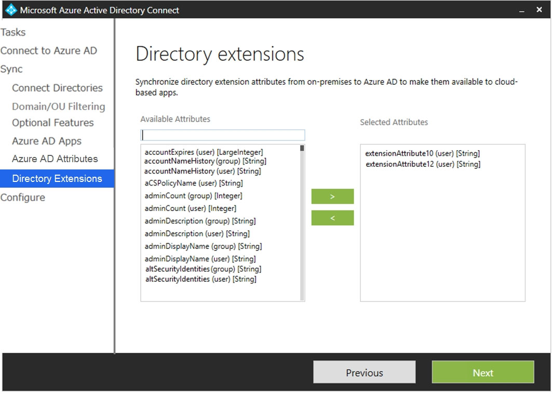The image size is (553, 394).
Task: Open the Tasks step in sidebar
Action: click(13, 32)
